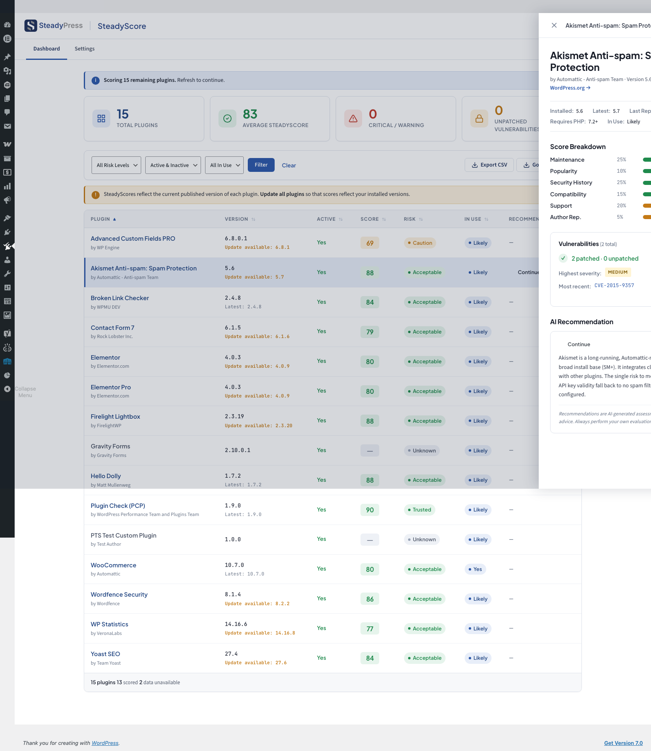Viewport: 651px width, 751px height.
Task: Open Users person icon in sidebar
Action: pos(7,260)
